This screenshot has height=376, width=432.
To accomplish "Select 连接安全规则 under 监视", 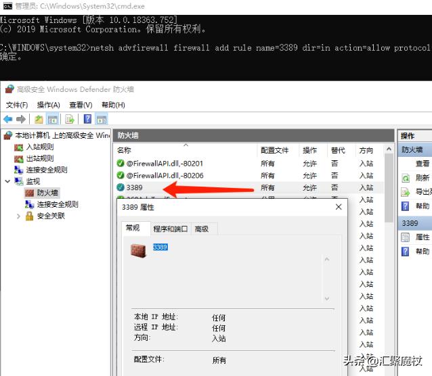I will pyautogui.click(x=58, y=204).
